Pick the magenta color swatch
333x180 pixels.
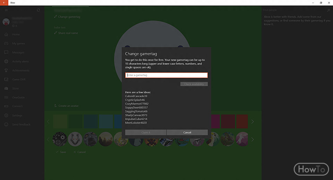tap(216, 121)
